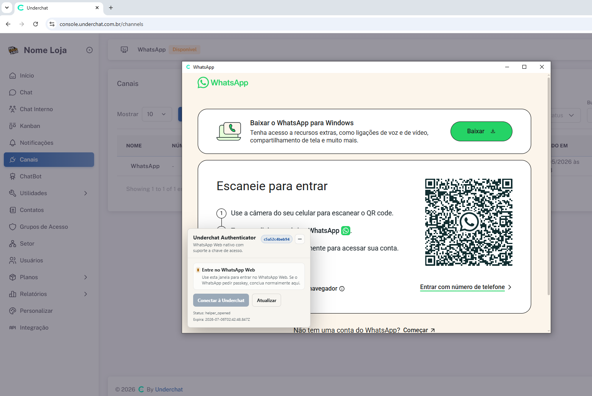Viewport: 592px width, 396px height.
Task: Collapse the Underchat Authenticator panel
Action: tap(300, 239)
